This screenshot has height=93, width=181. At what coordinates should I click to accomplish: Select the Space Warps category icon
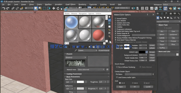(175, 18)
